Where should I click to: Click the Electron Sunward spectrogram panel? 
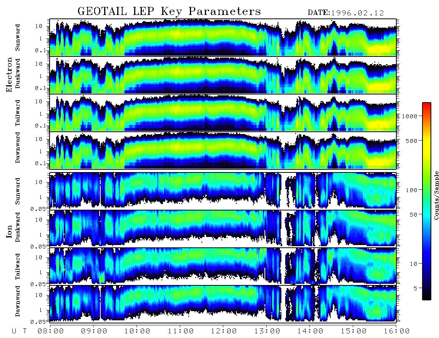[x=223, y=37]
